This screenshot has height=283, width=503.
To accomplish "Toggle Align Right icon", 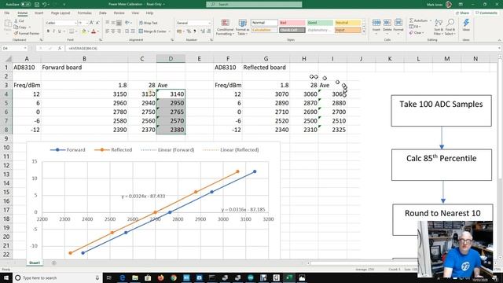I will [119, 31].
